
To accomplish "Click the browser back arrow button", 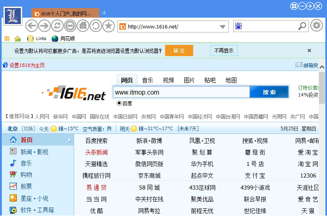I will coord(32,26).
